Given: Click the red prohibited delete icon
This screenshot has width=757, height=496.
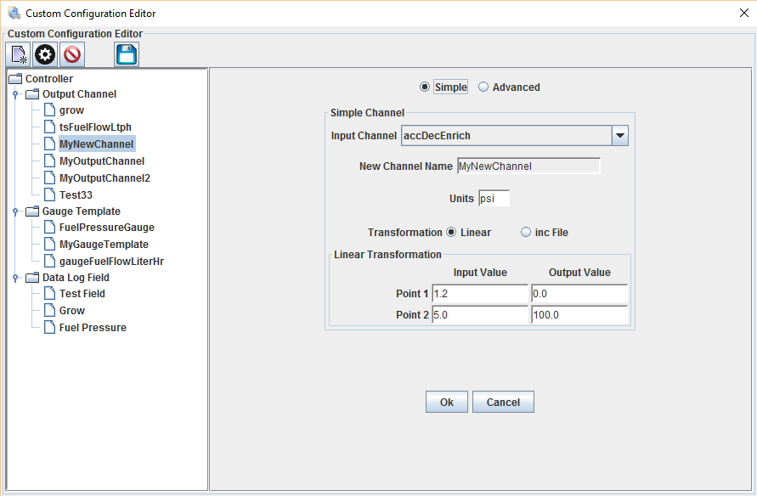Looking at the screenshot, I should (72, 55).
